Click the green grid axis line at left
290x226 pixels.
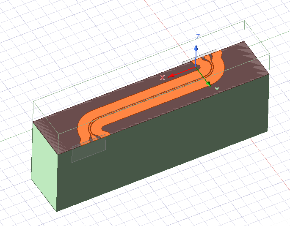[x=16, y=136]
